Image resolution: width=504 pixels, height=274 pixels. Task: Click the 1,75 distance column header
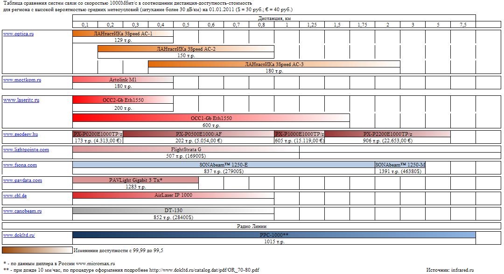point(362,25)
